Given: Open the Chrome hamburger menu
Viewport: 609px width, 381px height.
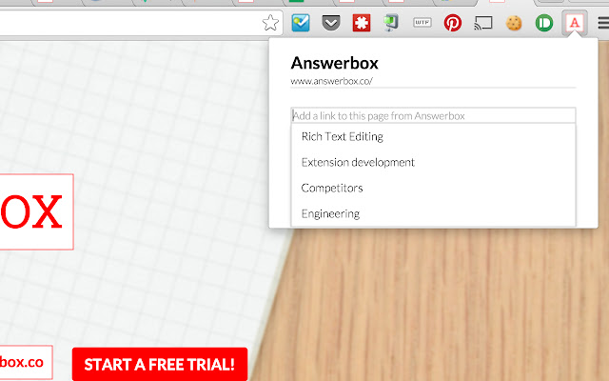Looking at the screenshot, I should tap(603, 23).
